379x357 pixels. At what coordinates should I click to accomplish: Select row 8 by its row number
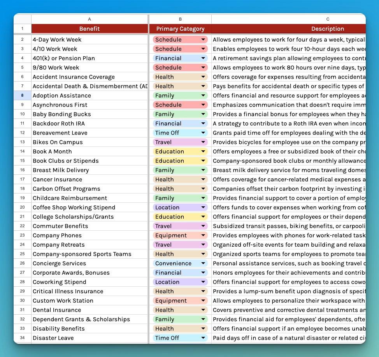point(22,96)
